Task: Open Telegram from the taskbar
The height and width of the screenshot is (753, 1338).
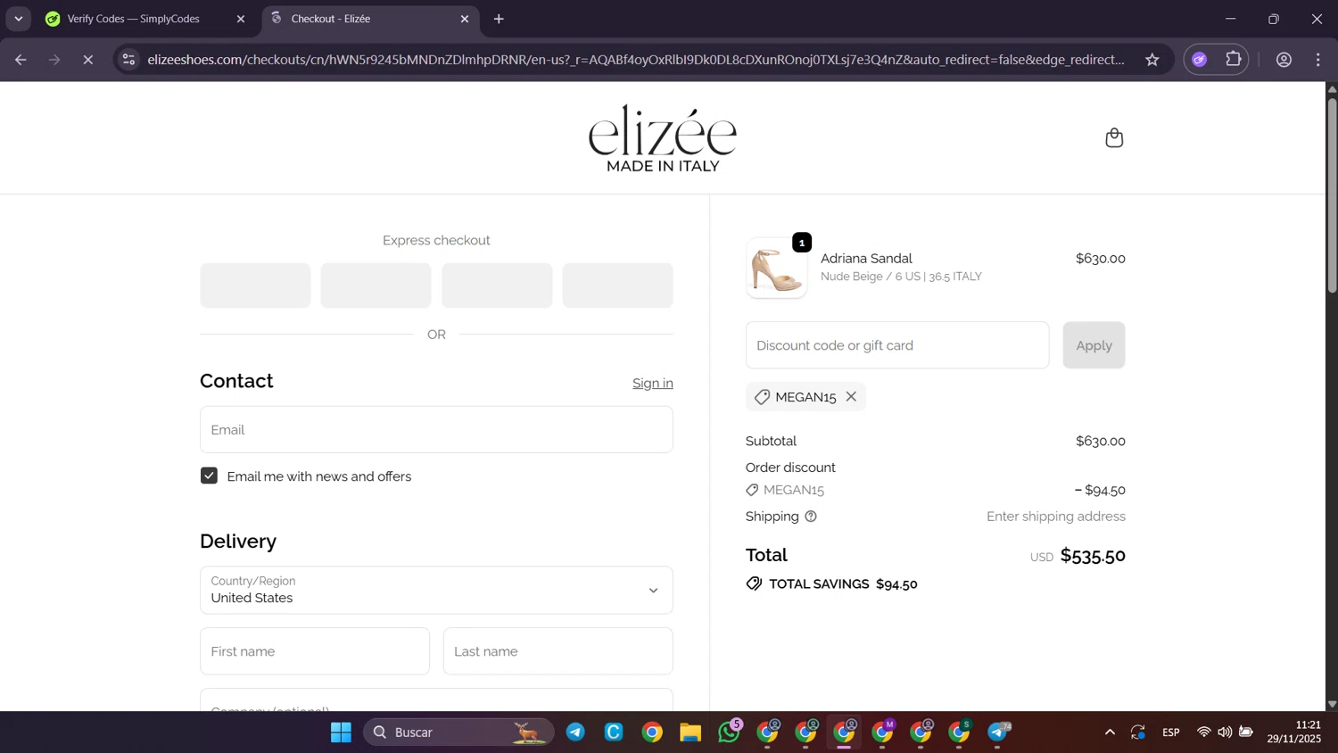Action: pyautogui.click(x=575, y=732)
